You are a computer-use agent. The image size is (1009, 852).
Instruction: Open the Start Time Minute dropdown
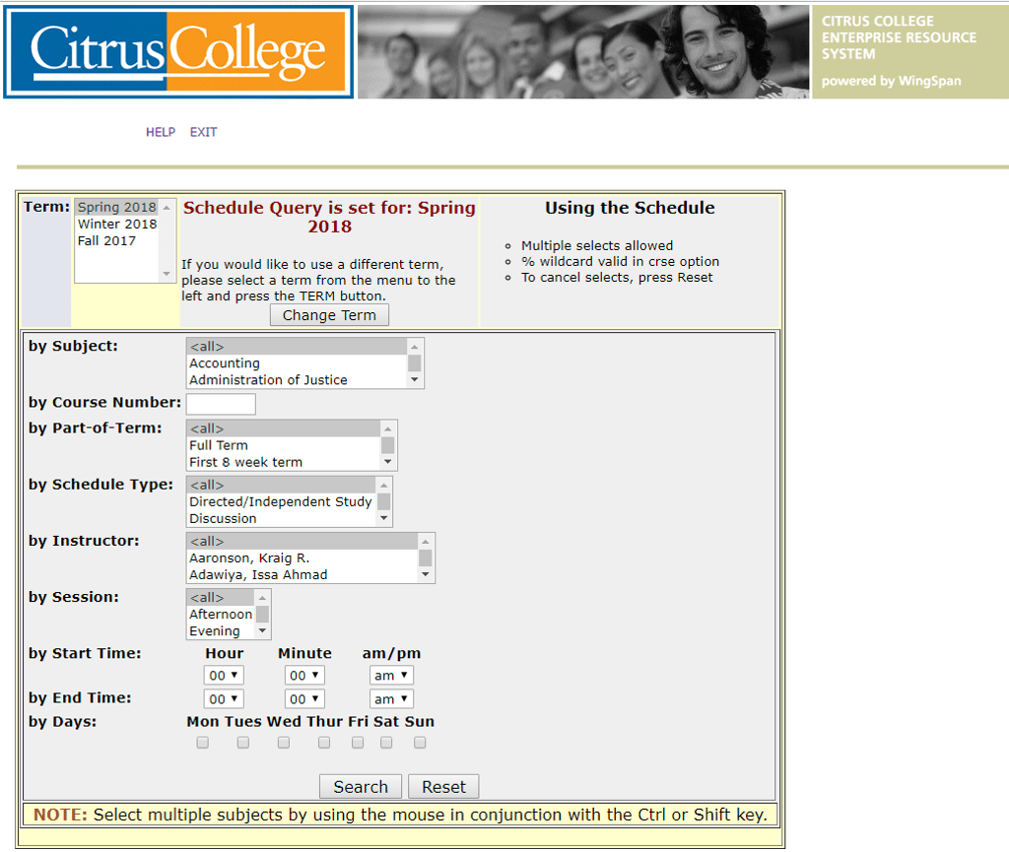pos(304,675)
